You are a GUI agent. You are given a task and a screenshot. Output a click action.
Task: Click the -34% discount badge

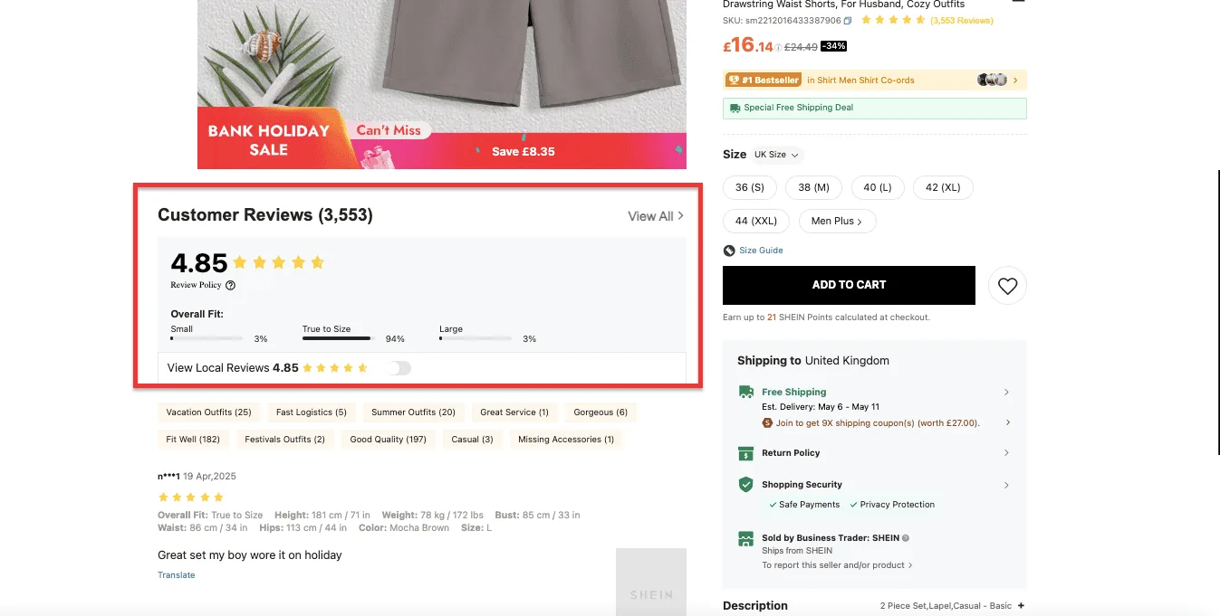pos(833,47)
